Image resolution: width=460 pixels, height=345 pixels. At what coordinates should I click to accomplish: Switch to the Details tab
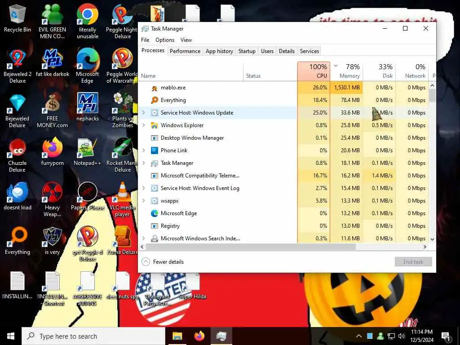(287, 51)
